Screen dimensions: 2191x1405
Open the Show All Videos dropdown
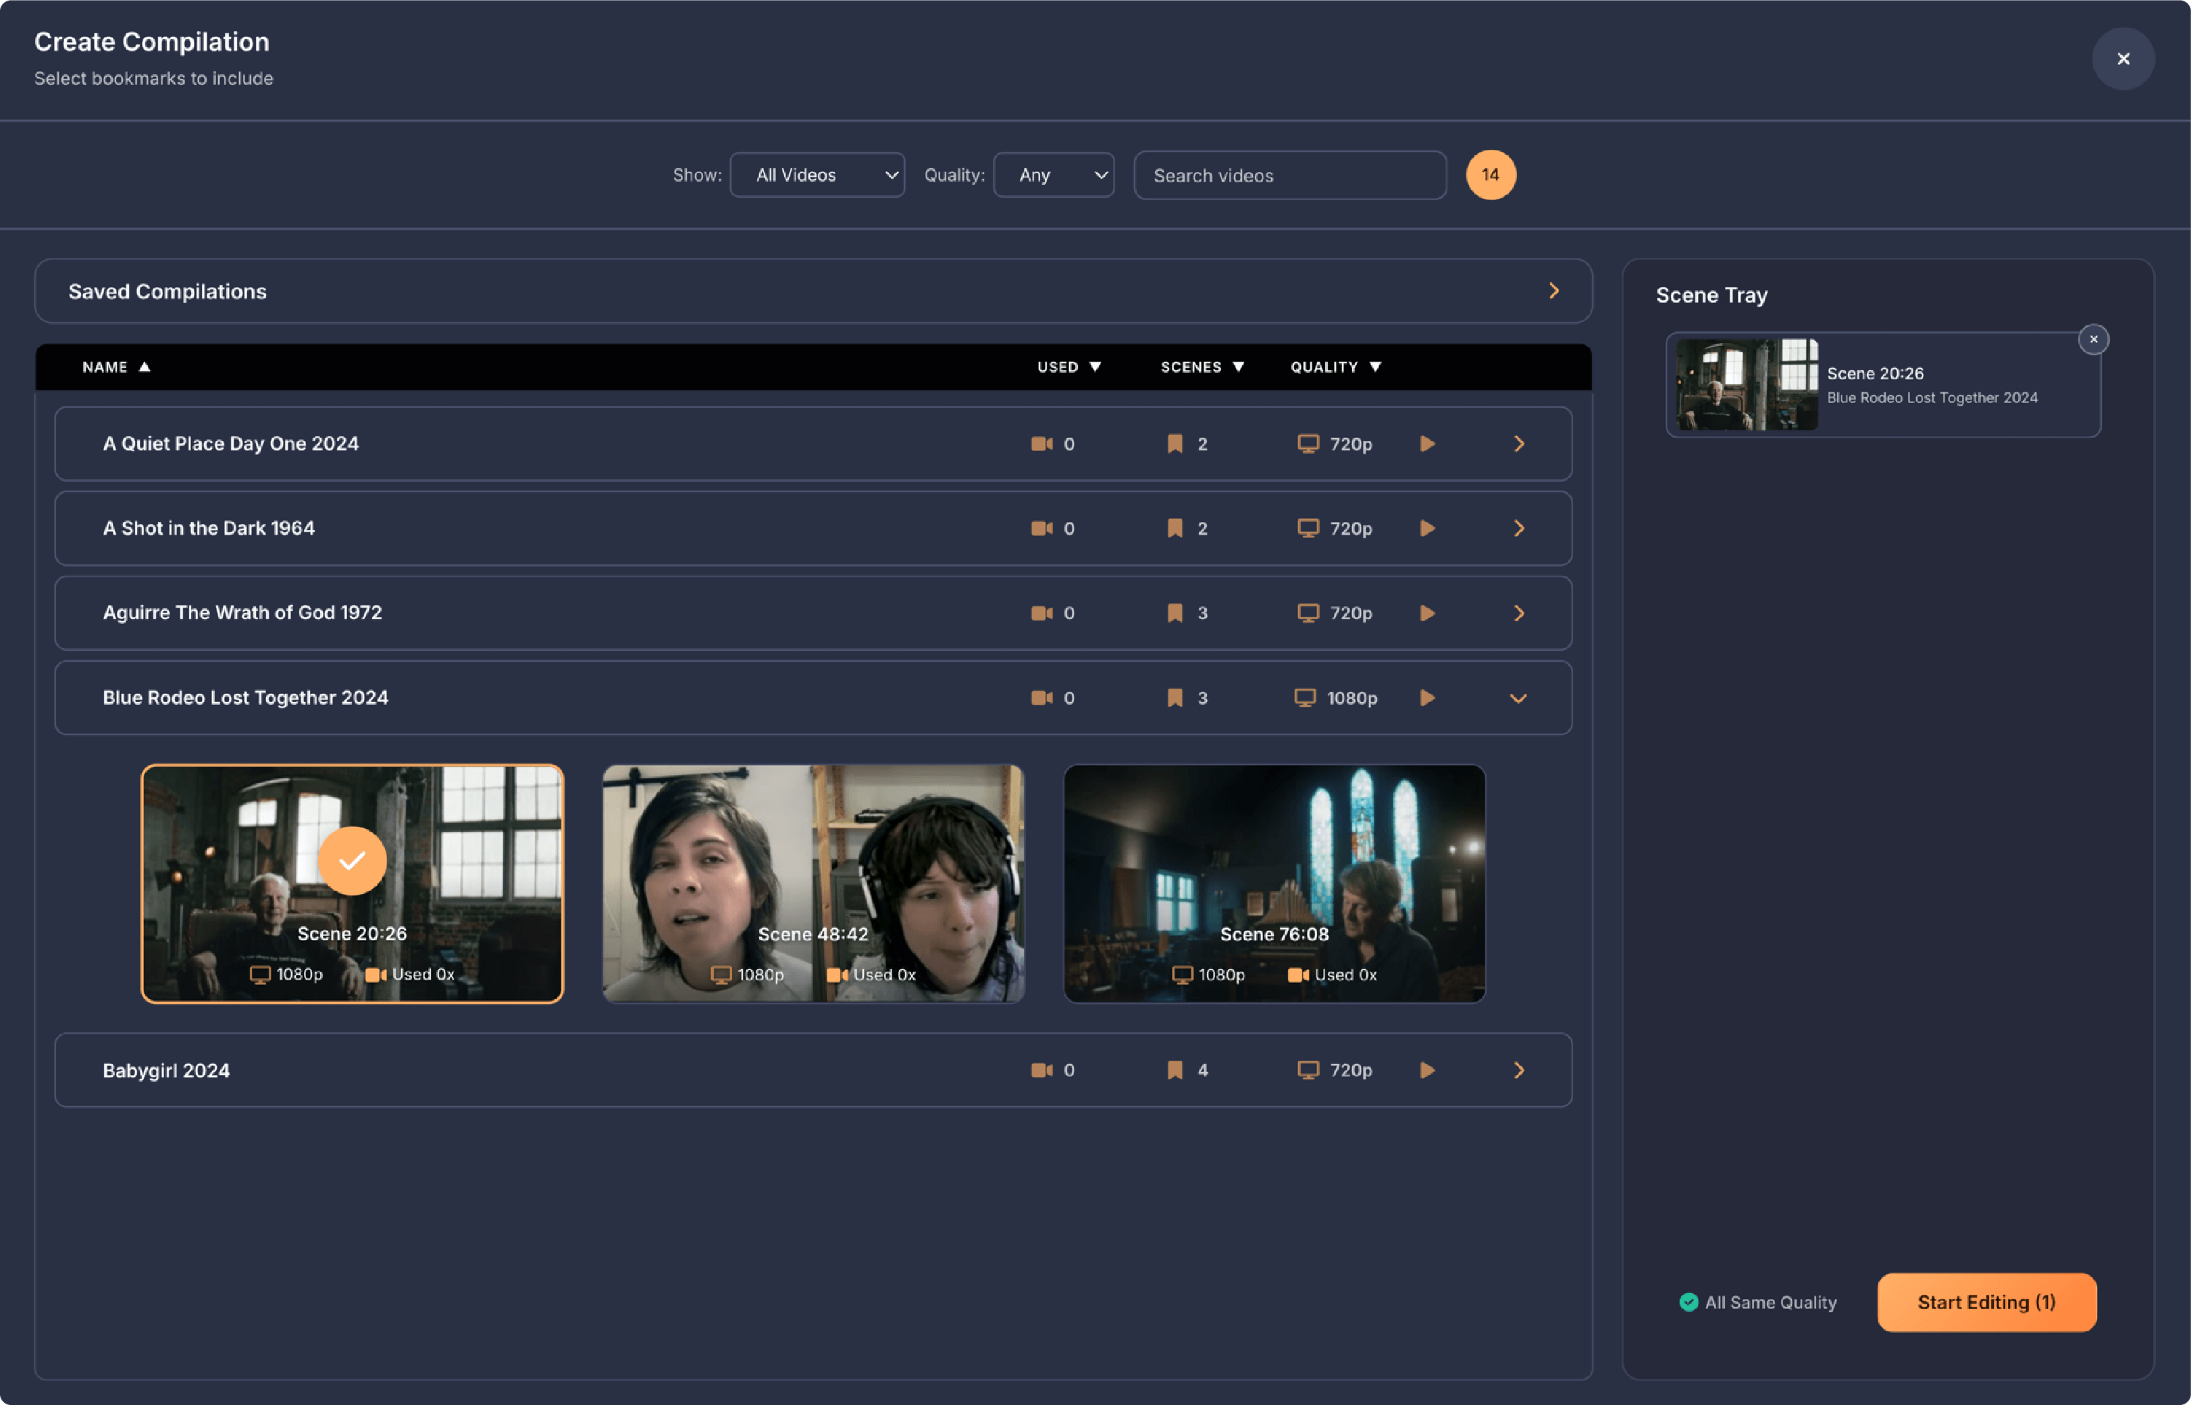click(817, 175)
